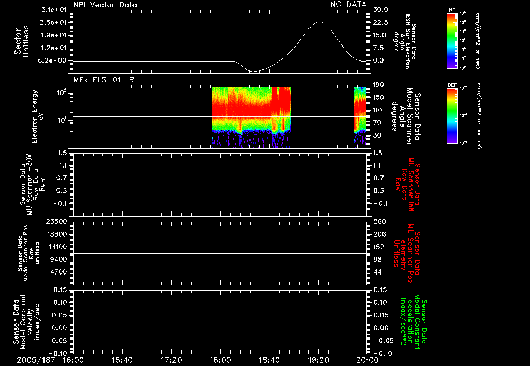Image resolution: width=530 pixels, height=366 pixels.
Task: Select the 'MEx ELS-01 LR' panel title
Action: click(104, 80)
